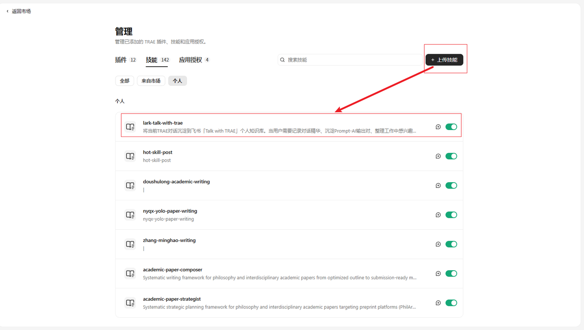Filter skills by 来自市场
Image resolution: width=584 pixels, height=330 pixels.
click(151, 81)
